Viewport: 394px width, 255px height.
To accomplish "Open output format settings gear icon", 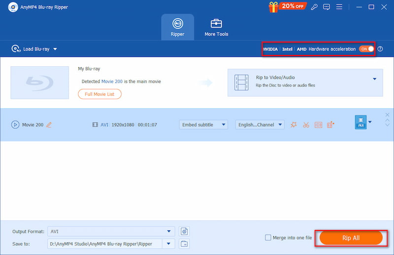I will (184, 231).
